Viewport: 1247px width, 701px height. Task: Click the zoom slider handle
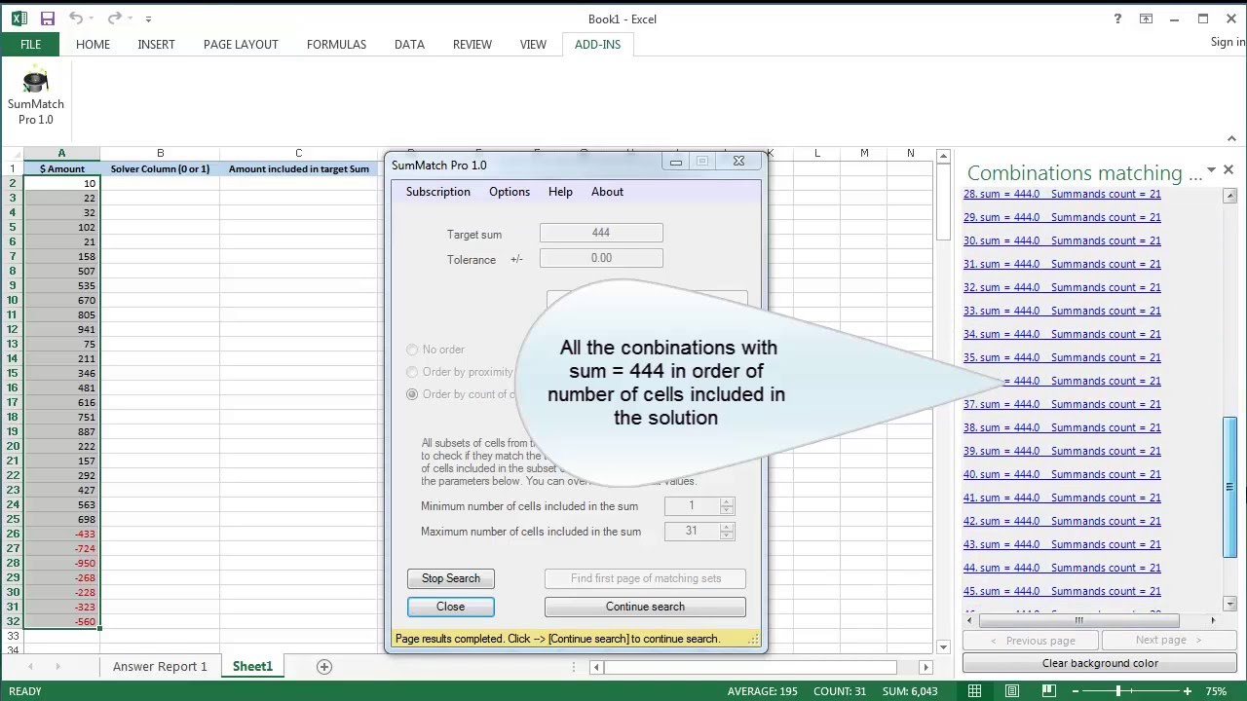(x=1117, y=691)
